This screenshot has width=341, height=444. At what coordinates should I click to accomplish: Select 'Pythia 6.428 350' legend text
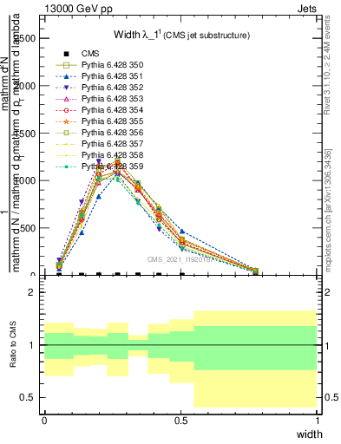pos(113,65)
